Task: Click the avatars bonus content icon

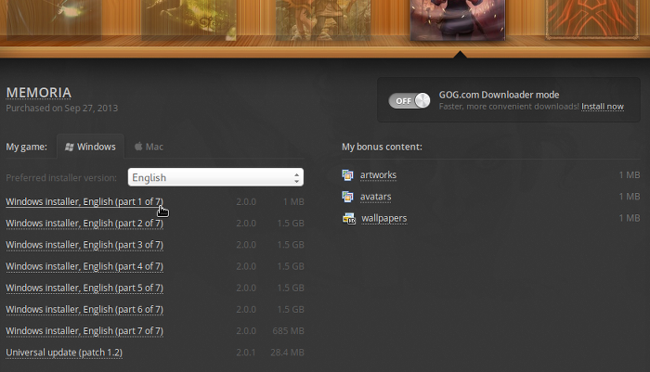Action: click(347, 197)
